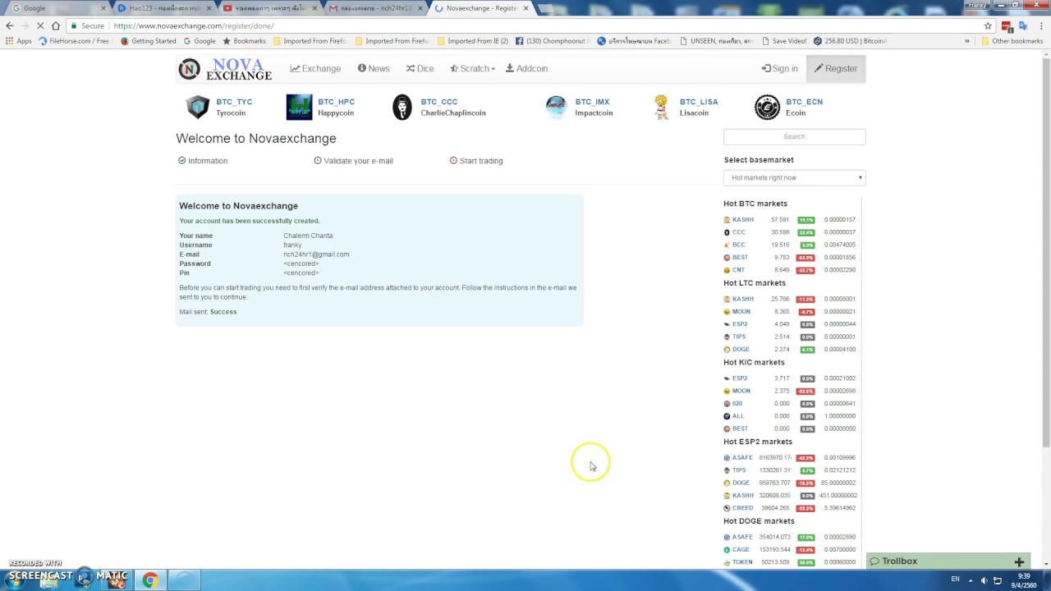The width and height of the screenshot is (1051, 591).
Task: Open the CharlieChaplincoin BTC_CCC coin icon
Action: [402, 108]
